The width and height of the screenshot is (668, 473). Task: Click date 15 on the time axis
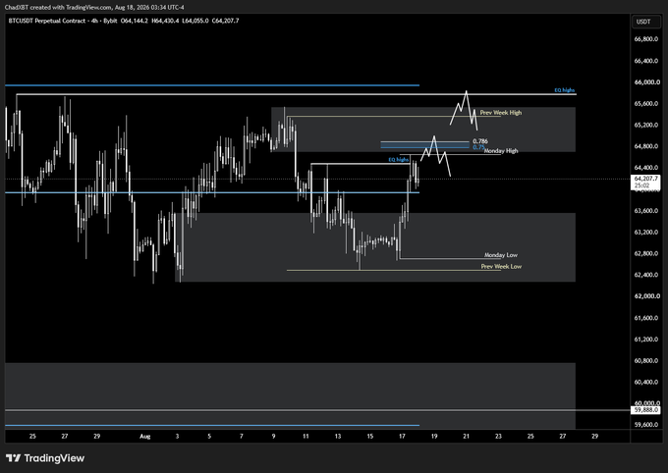(369, 436)
